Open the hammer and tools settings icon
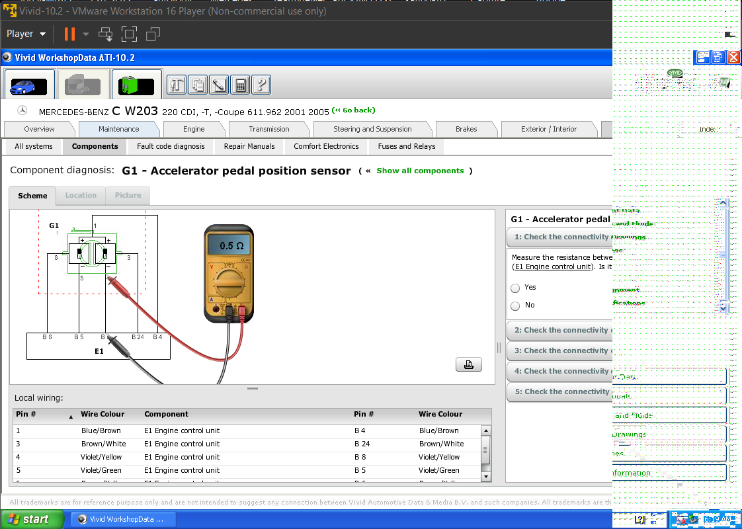 (x=177, y=85)
